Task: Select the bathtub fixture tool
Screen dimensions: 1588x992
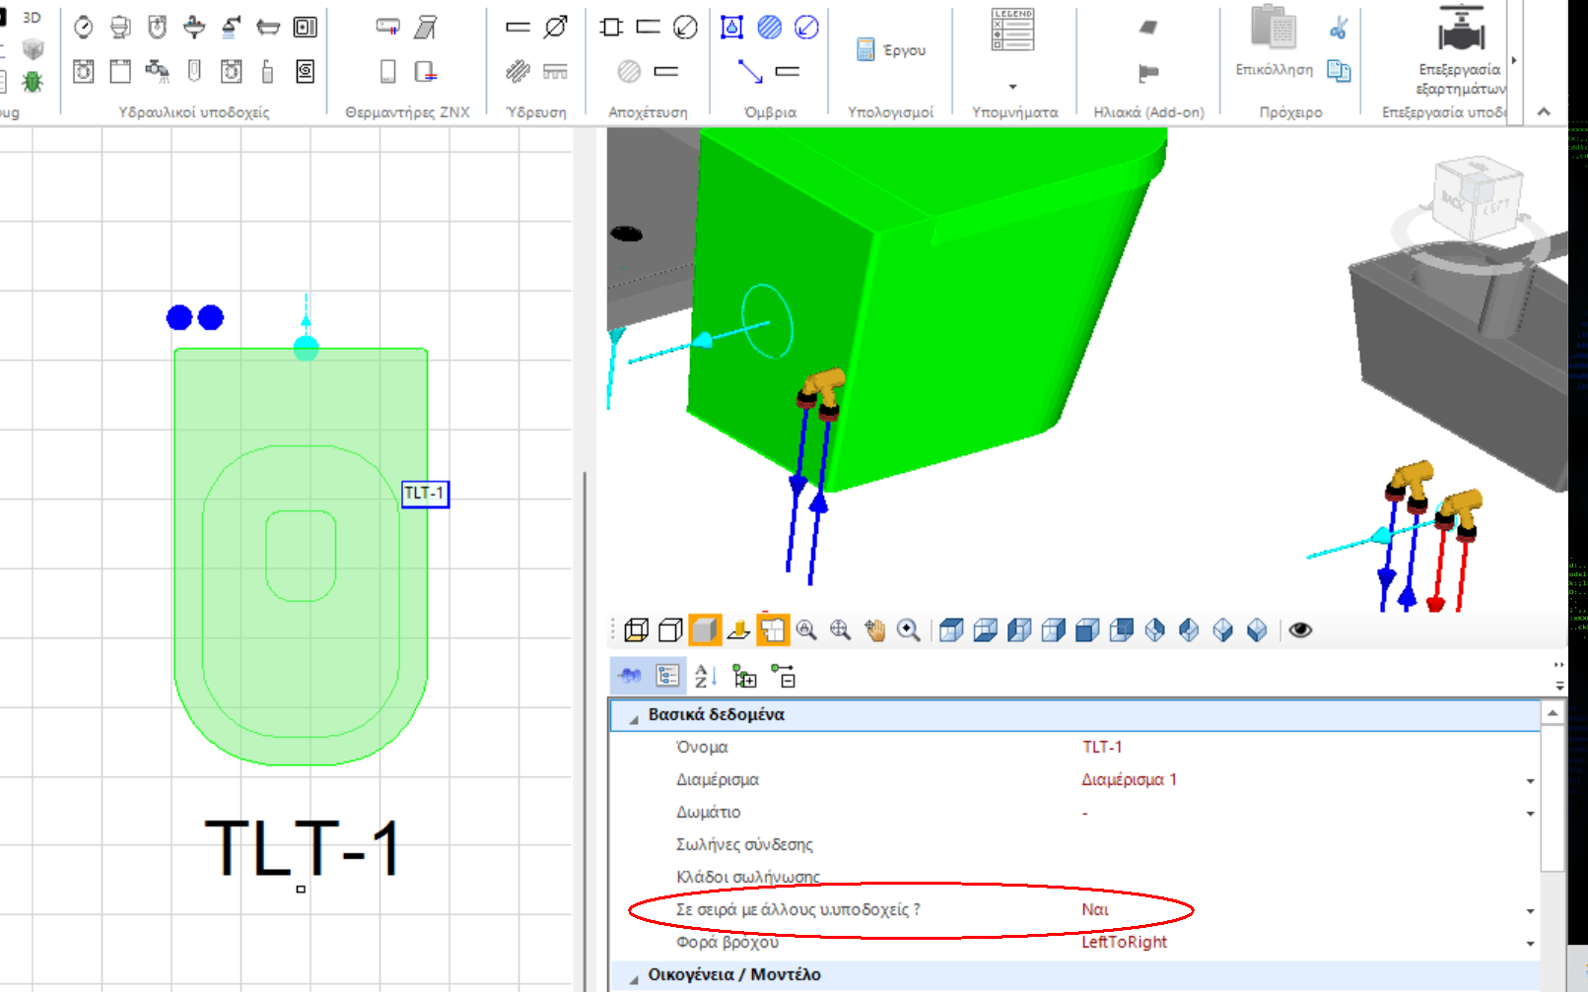Action: coord(268,27)
